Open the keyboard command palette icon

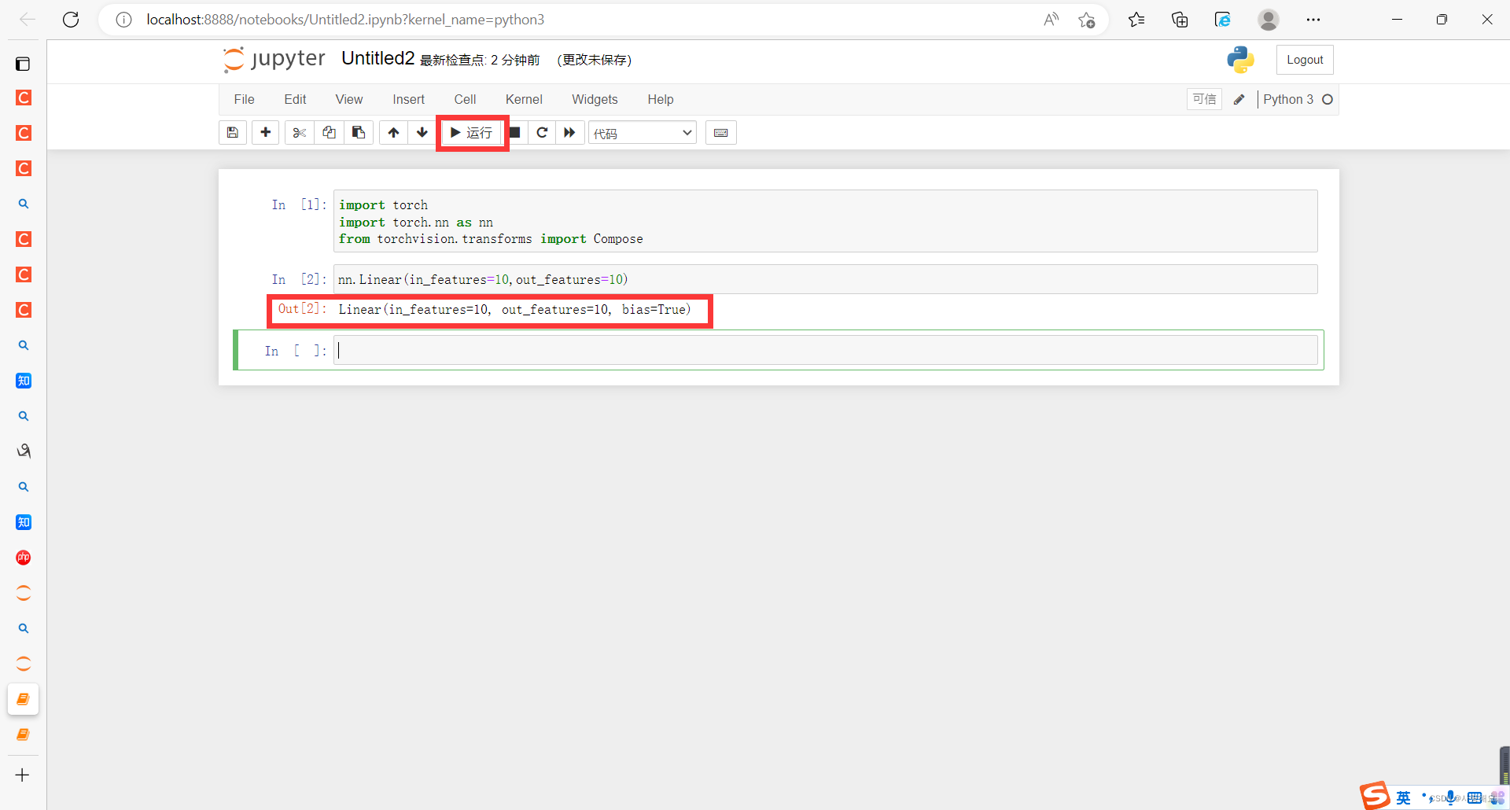(x=720, y=132)
